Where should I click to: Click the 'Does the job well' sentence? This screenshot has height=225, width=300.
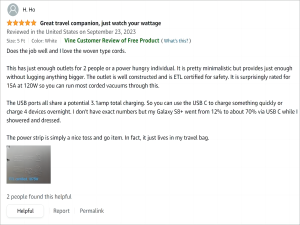(x=66, y=51)
